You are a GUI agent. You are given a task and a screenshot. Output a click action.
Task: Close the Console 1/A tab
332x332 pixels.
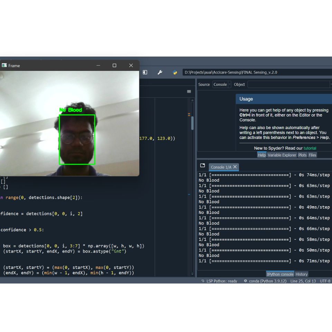tap(235, 167)
